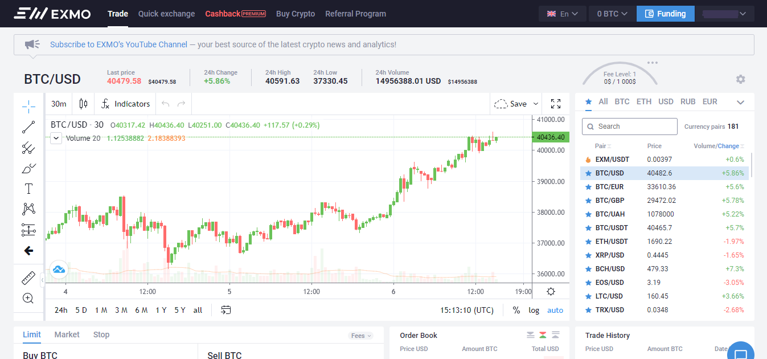Open Indicators menu on chart
767x359 pixels.
126,104
